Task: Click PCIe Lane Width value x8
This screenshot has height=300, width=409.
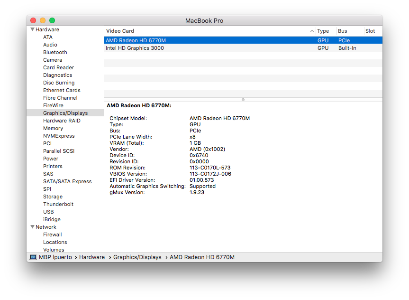Action: point(192,137)
